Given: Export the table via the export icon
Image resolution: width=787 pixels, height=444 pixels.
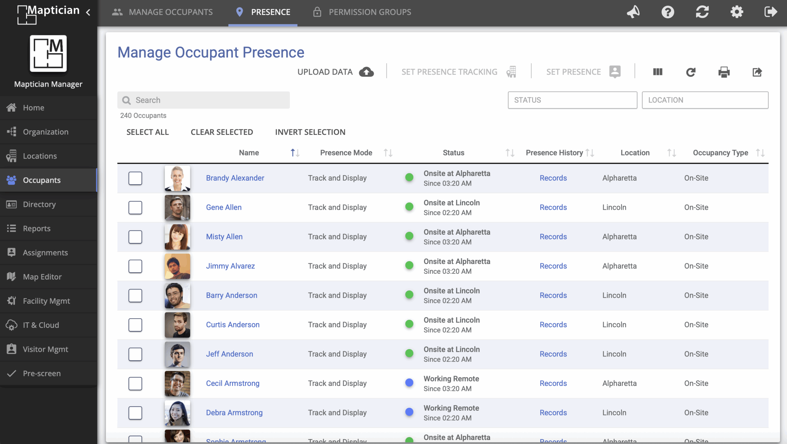Looking at the screenshot, I should click(x=757, y=72).
